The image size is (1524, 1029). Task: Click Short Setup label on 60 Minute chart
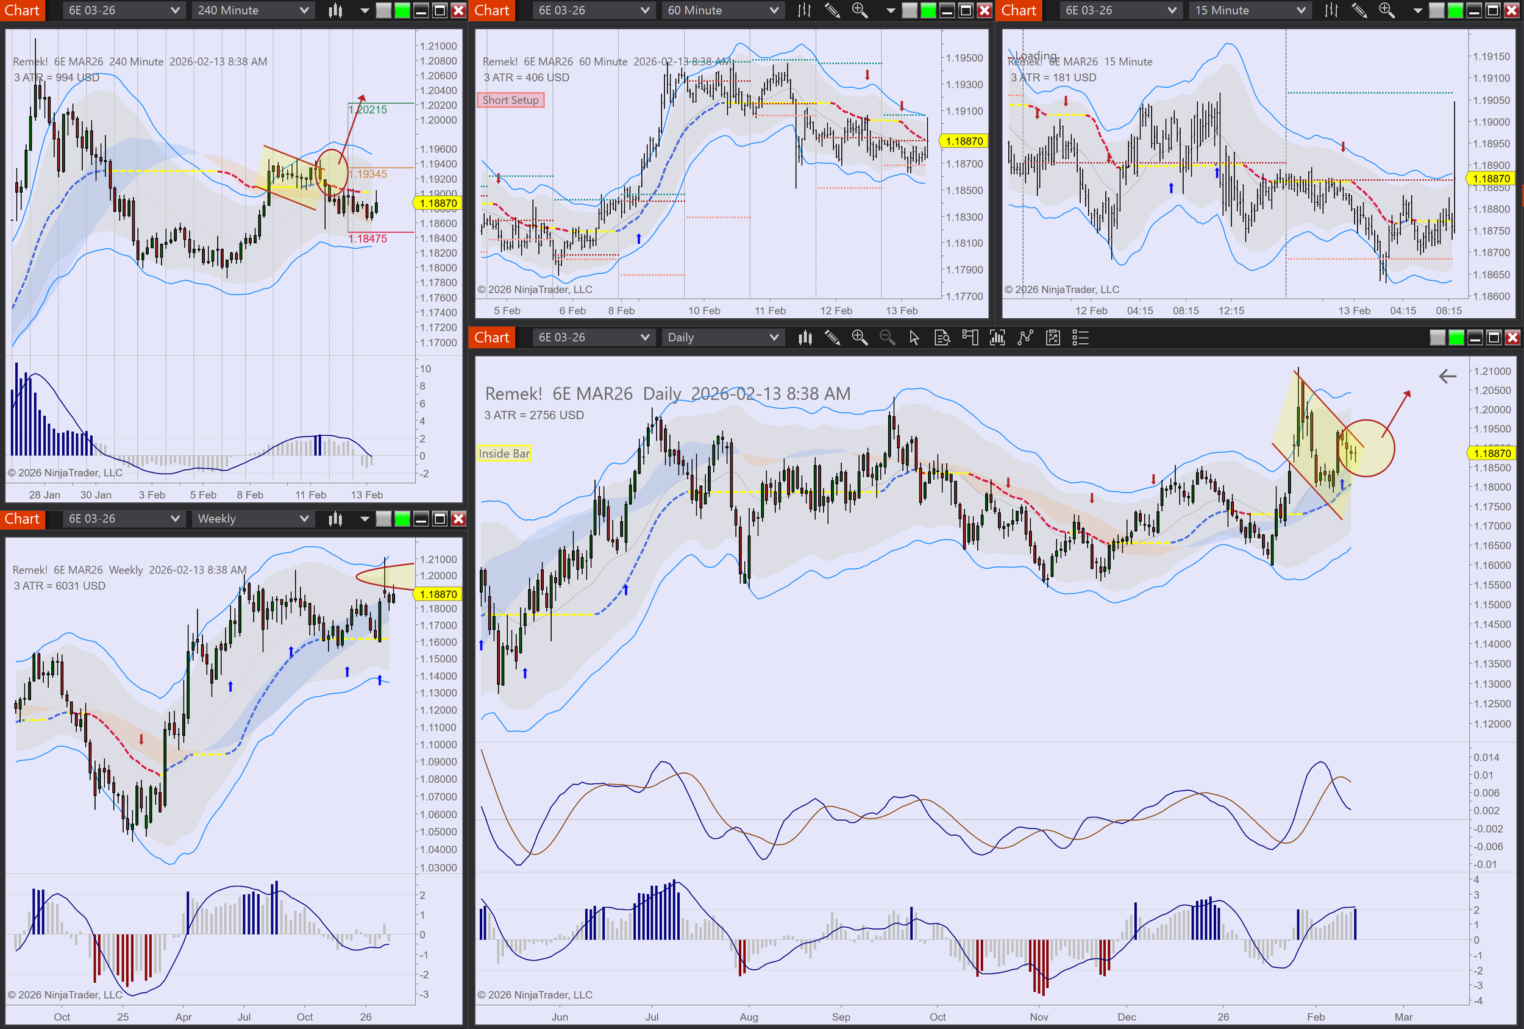click(x=510, y=101)
